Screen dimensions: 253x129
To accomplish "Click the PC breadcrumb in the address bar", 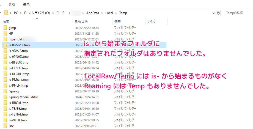I will tap(16, 13).
